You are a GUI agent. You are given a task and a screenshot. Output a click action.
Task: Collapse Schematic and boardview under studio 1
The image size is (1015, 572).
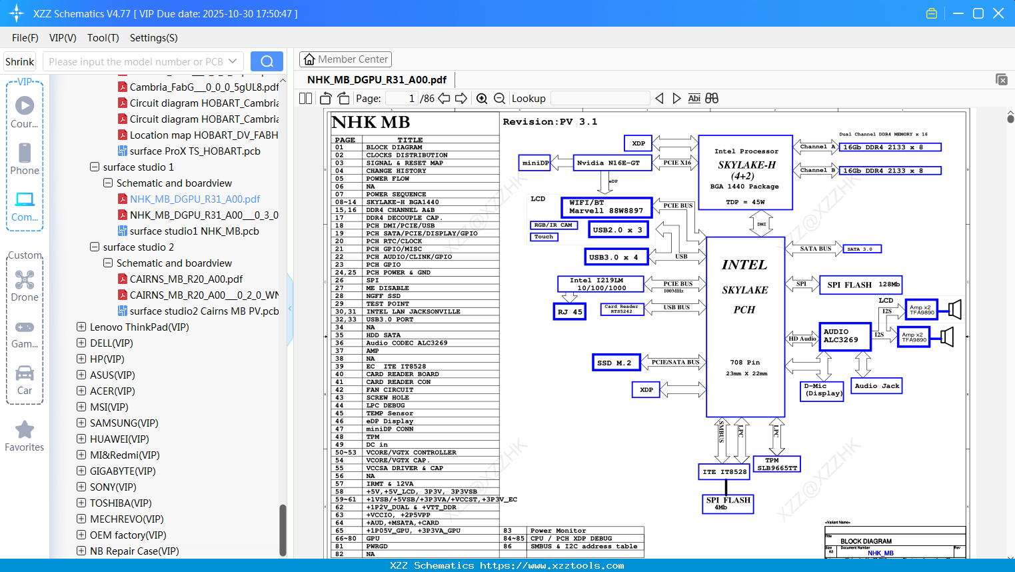(x=108, y=183)
